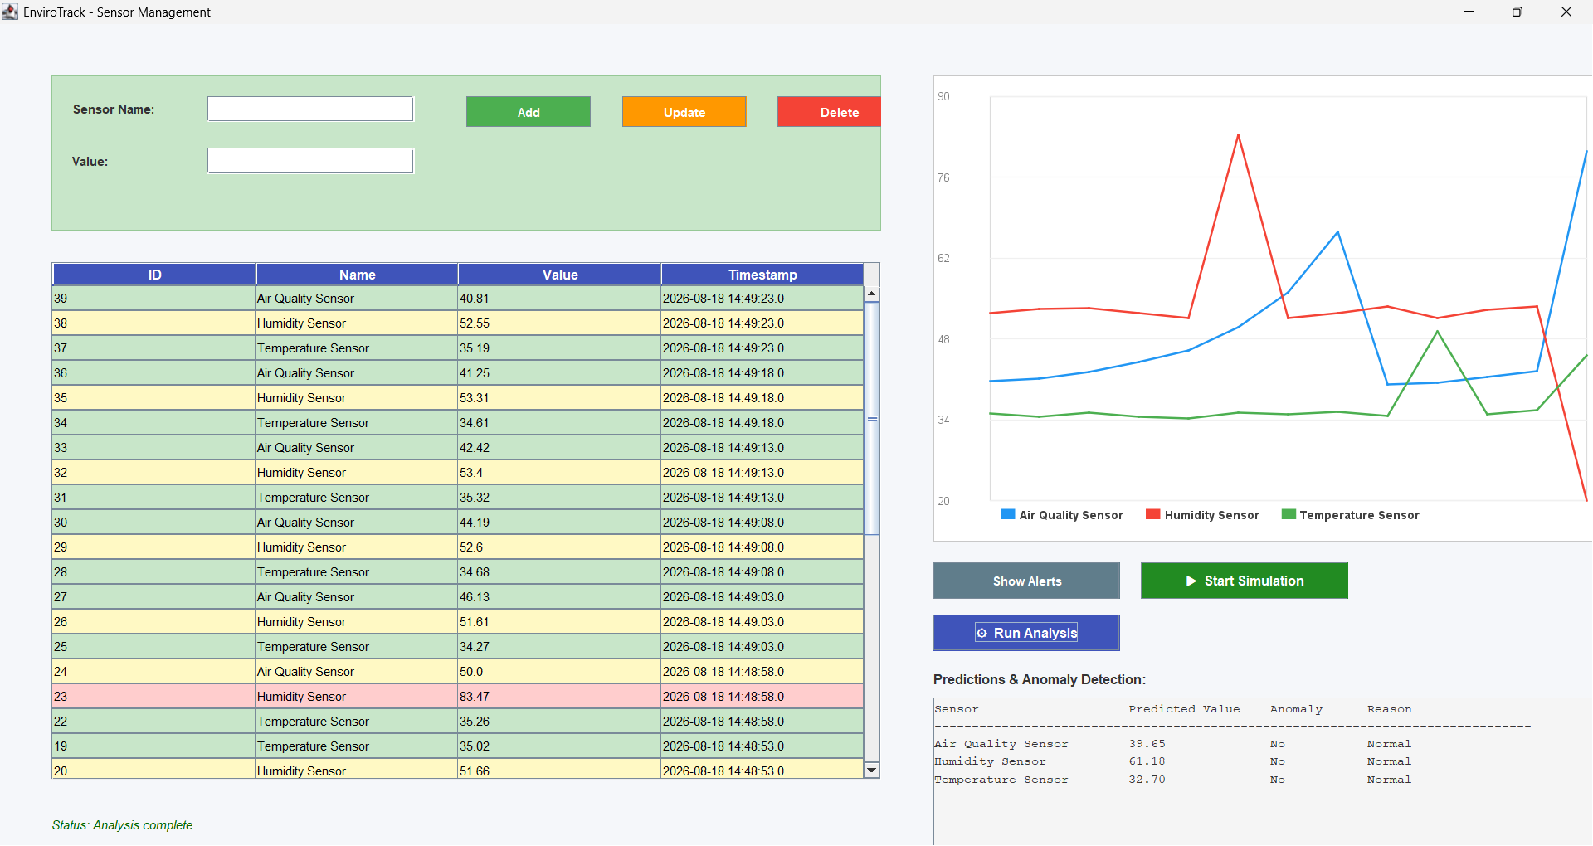Click the blue Air Quality Sensor legend swatch
This screenshot has width=1593, height=846.
point(1008,514)
